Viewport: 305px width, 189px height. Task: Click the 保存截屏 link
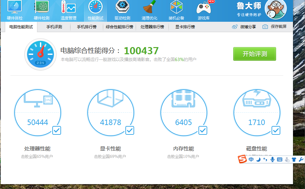tap(279, 27)
